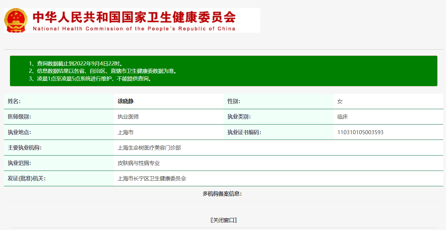446x230 pixels.
Task: Click the 执业证书编码 label
Action: point(244,132)
